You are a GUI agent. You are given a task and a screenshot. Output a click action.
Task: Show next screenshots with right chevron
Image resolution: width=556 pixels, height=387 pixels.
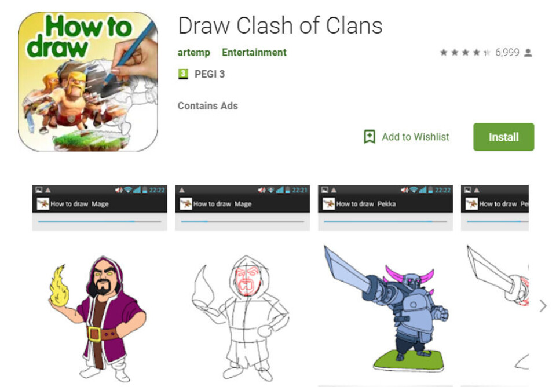click(543, 306)
